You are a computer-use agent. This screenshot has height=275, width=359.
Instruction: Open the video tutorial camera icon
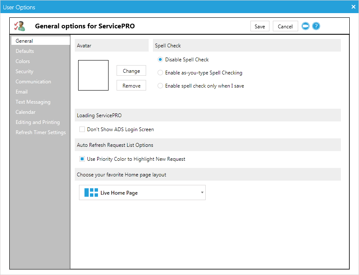(x=305, y=26)
